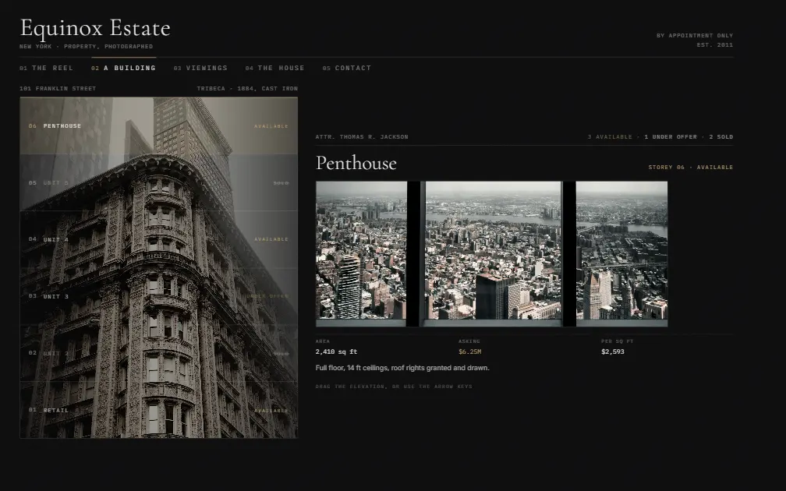Click the "Est. 2011" header text

pos(715,45)
